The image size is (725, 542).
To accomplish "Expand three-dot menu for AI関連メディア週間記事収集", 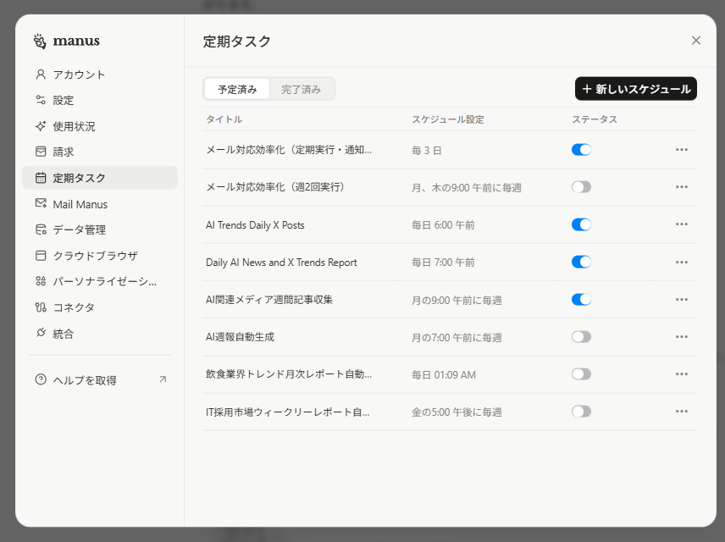I will click(x=682, y=299).
